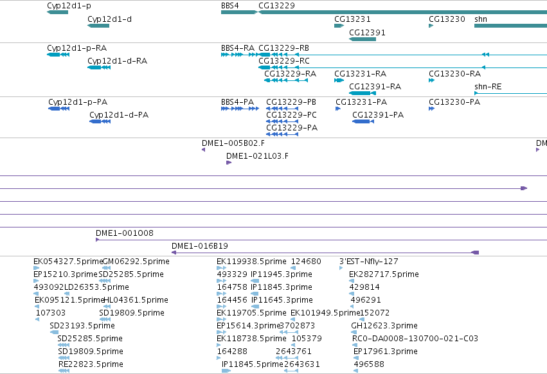
Task: Click the CG13229-PB protein label
Action: point(291,102)
